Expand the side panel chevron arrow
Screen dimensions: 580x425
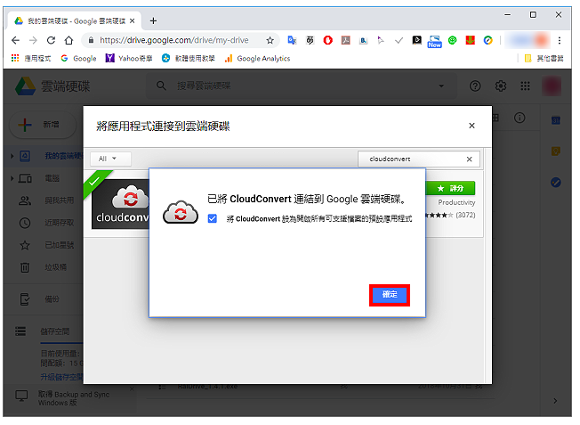(x=555, y=401)
